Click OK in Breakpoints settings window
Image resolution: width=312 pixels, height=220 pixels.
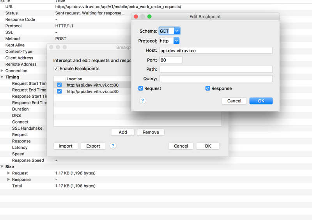click(208, 146)
